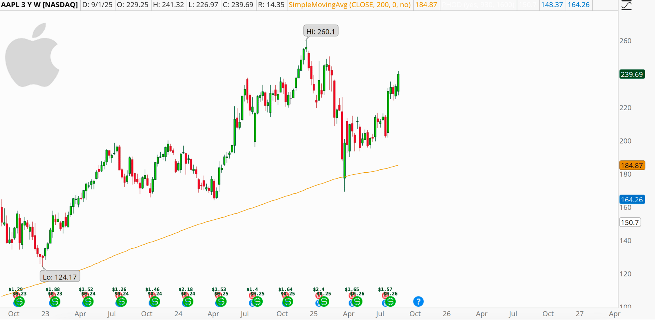655x320 pixels.
Task: Click the blue question mark icon near Oct
Action: coord(418,302)
